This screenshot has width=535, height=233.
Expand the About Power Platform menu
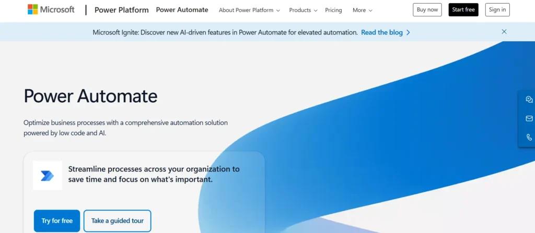[249, 10]
